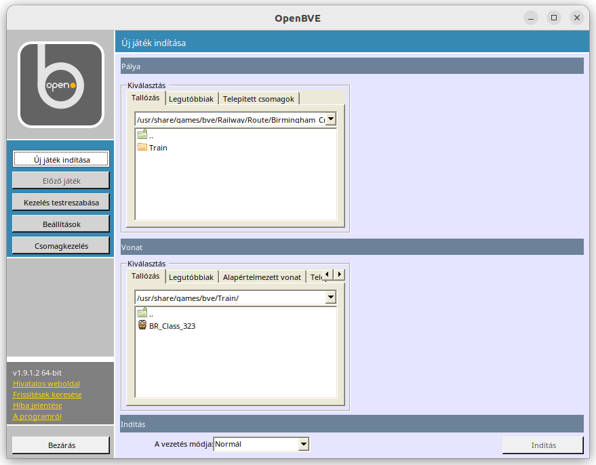Image resolution: width=596 pixels, height=465 pixels.
Task: Open parent folder icon in train list
Action: [x=142, y=312]
